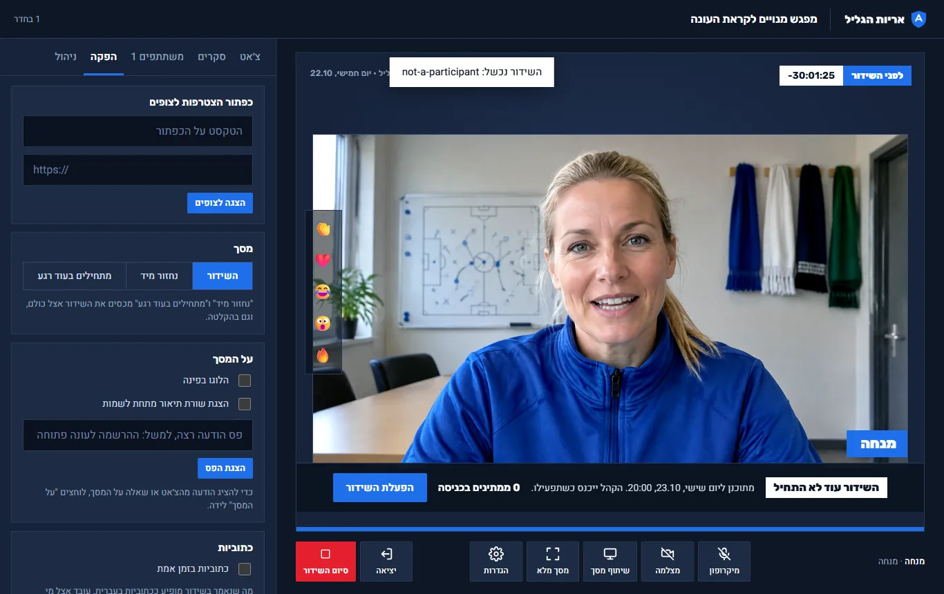Click the הצגת הפס button
This screenshot has width=944, height=594.
click(225, 468)
